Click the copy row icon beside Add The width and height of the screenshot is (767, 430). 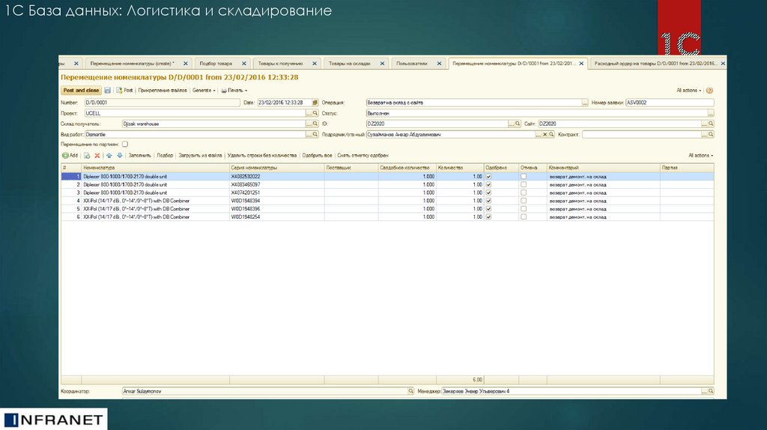[87, 155]
